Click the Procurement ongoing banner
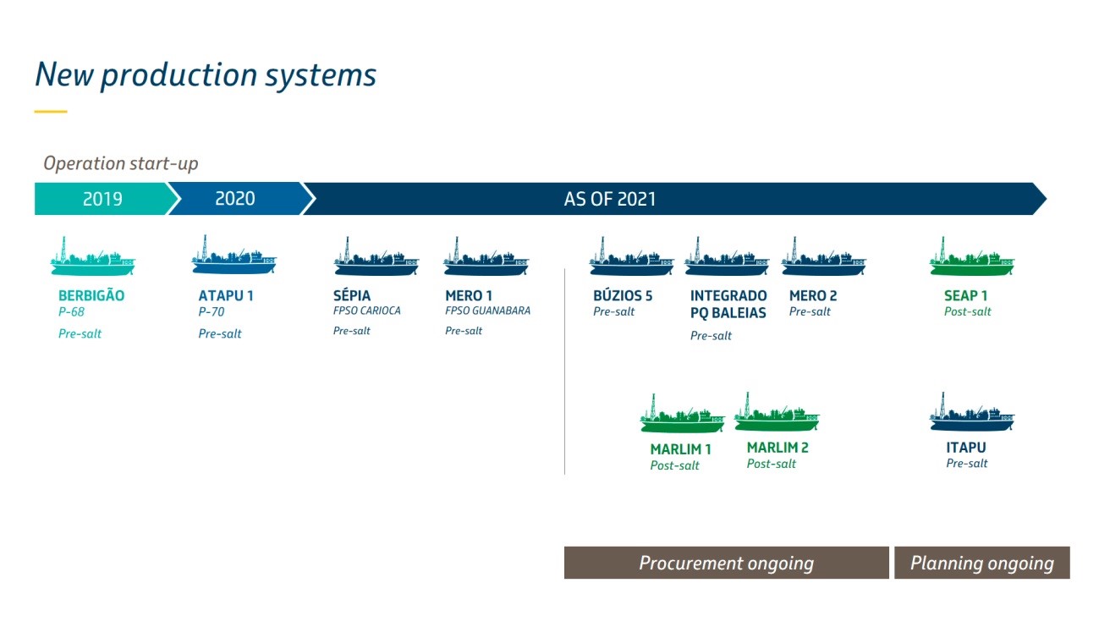The width and height of the screenshot is (1099, 638). 727,563
